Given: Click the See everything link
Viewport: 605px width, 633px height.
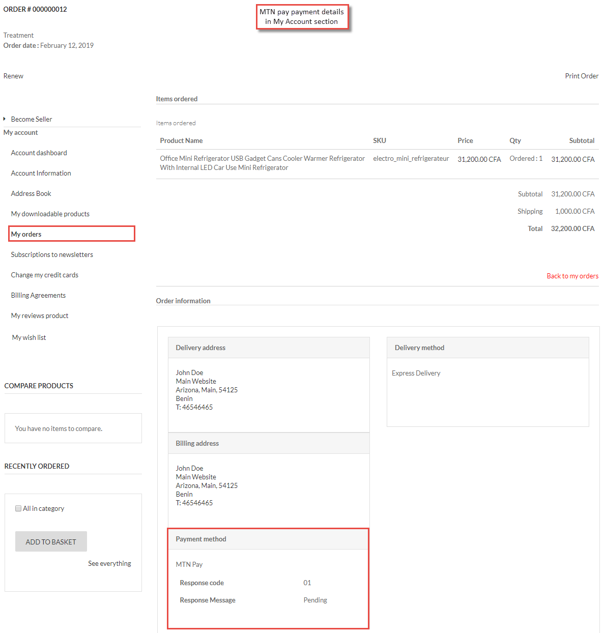Looking at the screenshot, I should 109,563.
